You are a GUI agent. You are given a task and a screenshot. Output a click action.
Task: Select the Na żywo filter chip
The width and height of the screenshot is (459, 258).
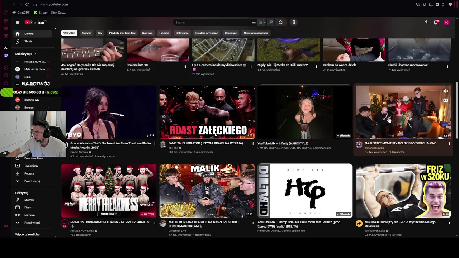tap(147, 33)
